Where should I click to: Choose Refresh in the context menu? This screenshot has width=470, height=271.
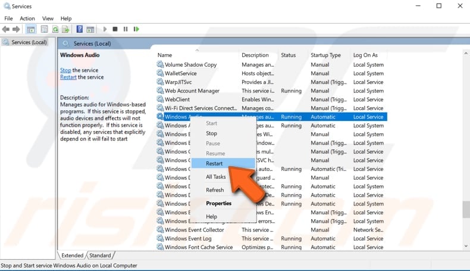(x=223, y=190)
